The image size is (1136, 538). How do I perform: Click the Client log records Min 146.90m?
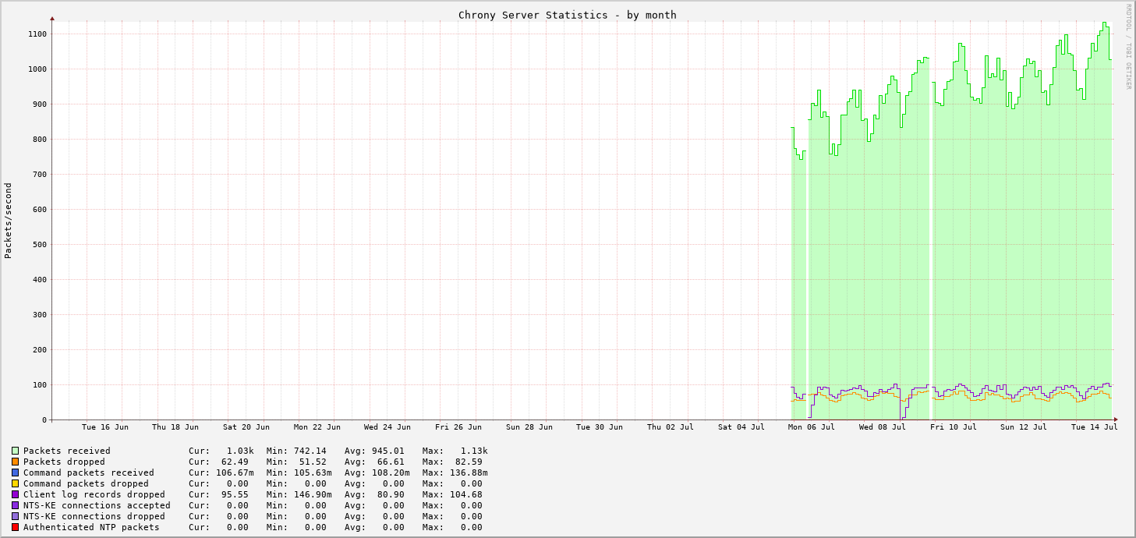click(x=313, y=494)
